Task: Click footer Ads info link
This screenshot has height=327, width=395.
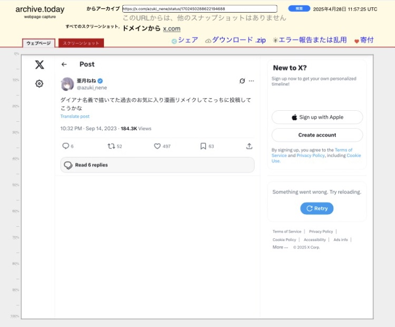Action: [x=341, y=240]
